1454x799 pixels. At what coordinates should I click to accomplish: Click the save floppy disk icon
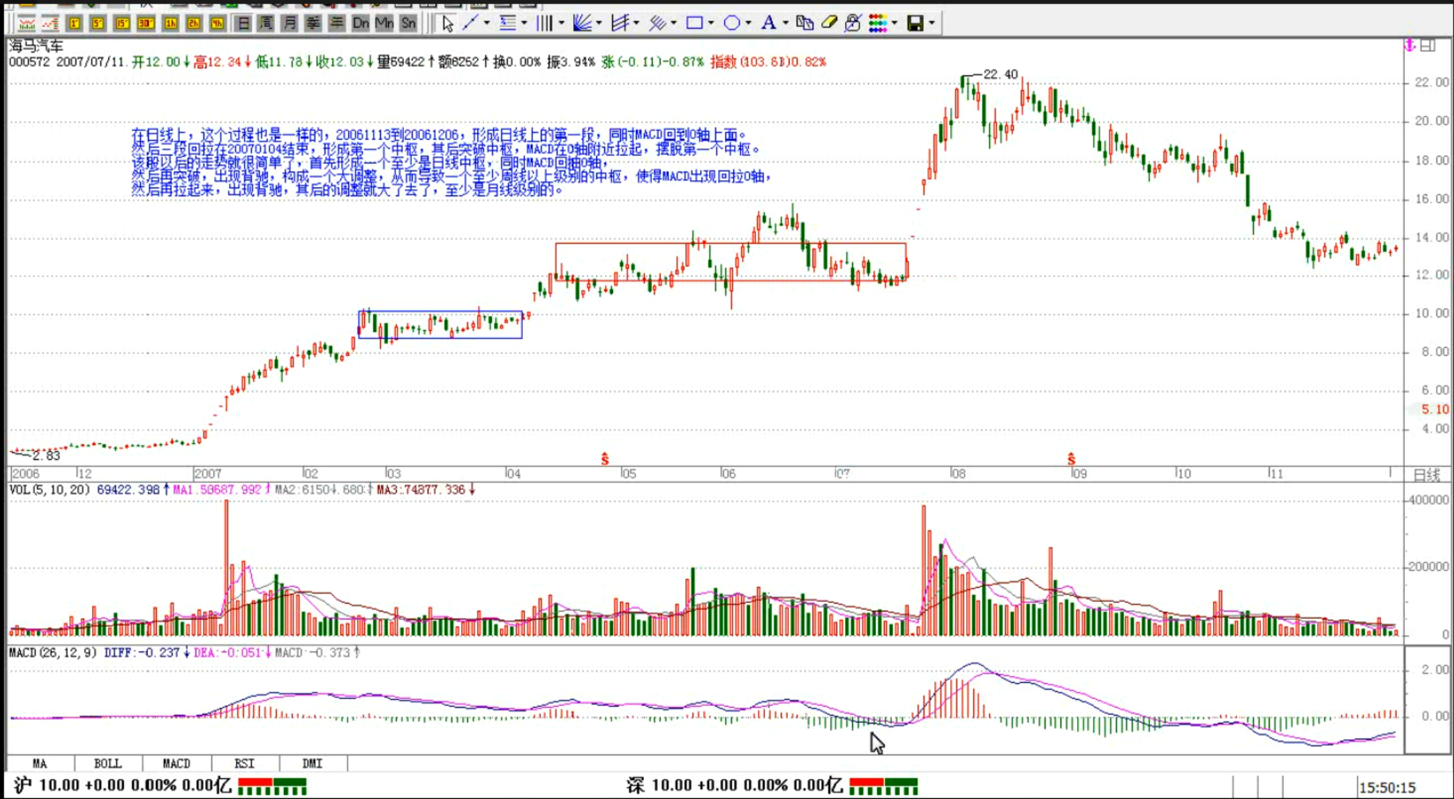914,24
